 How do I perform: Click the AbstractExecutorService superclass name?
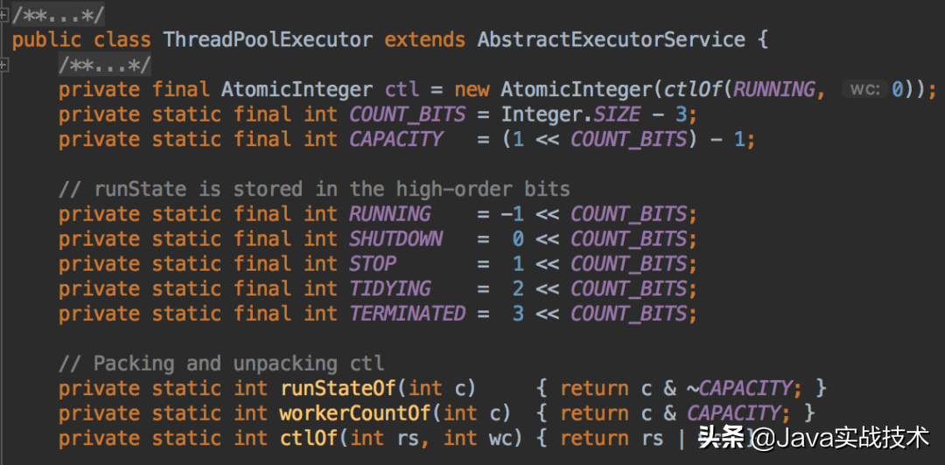pos(611,39)
